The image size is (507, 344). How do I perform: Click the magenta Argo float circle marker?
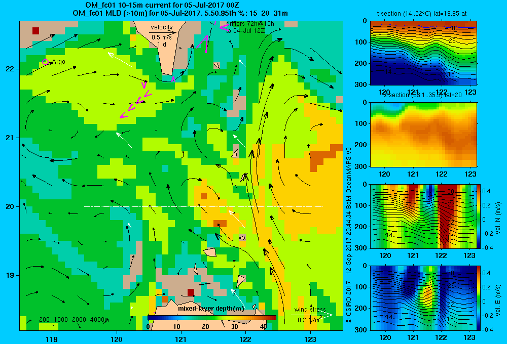pos(45,62)
